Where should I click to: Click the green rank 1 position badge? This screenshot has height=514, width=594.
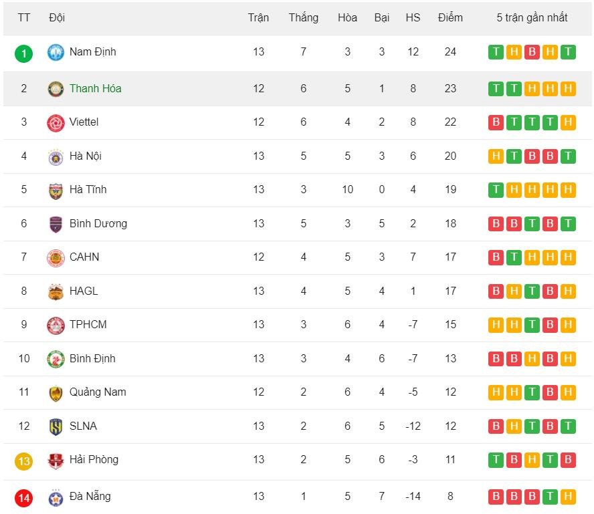coord(23,53)
